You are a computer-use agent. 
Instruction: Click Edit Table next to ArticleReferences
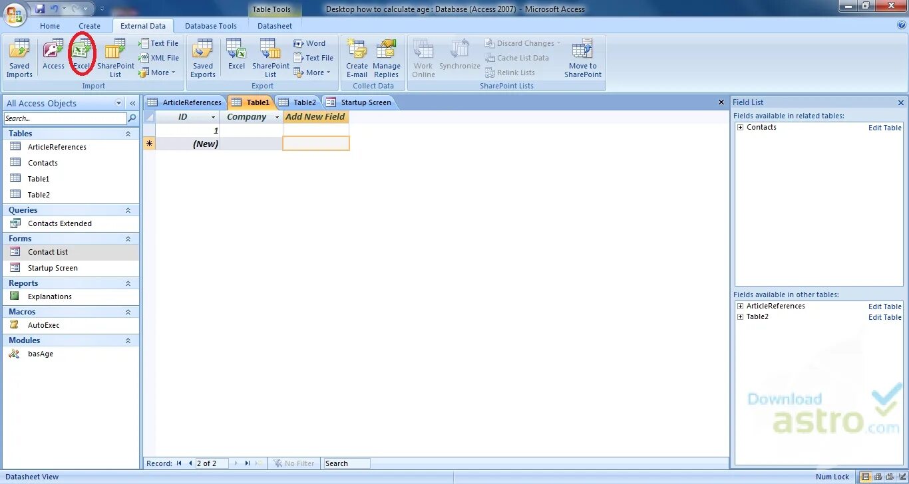pyautogui.click(x=885, y=306)
